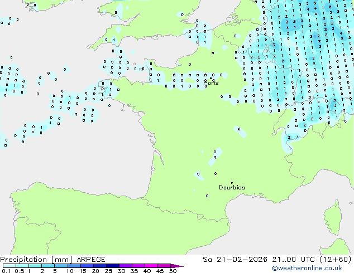The height and width of the screenshot is (273, 354).
Task: Click the lightest 0.1 mm legend swatch
Action: 9,266
